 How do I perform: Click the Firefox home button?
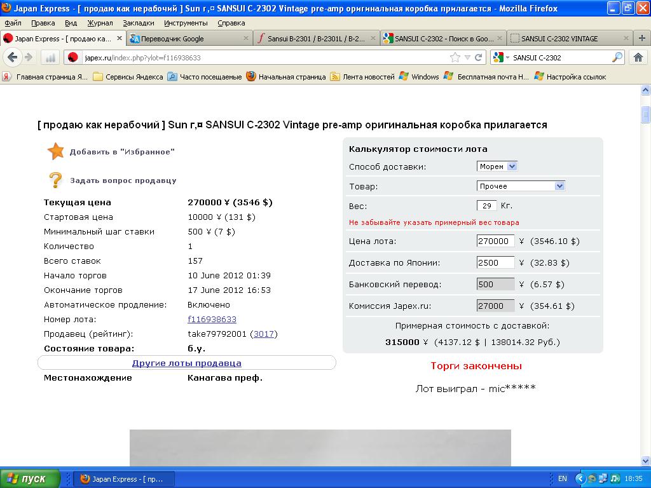tap(638, 57)
